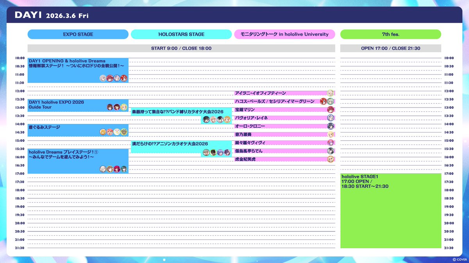
Task: Open the hololive STAGE1 event block
Action: pos(390,210)
